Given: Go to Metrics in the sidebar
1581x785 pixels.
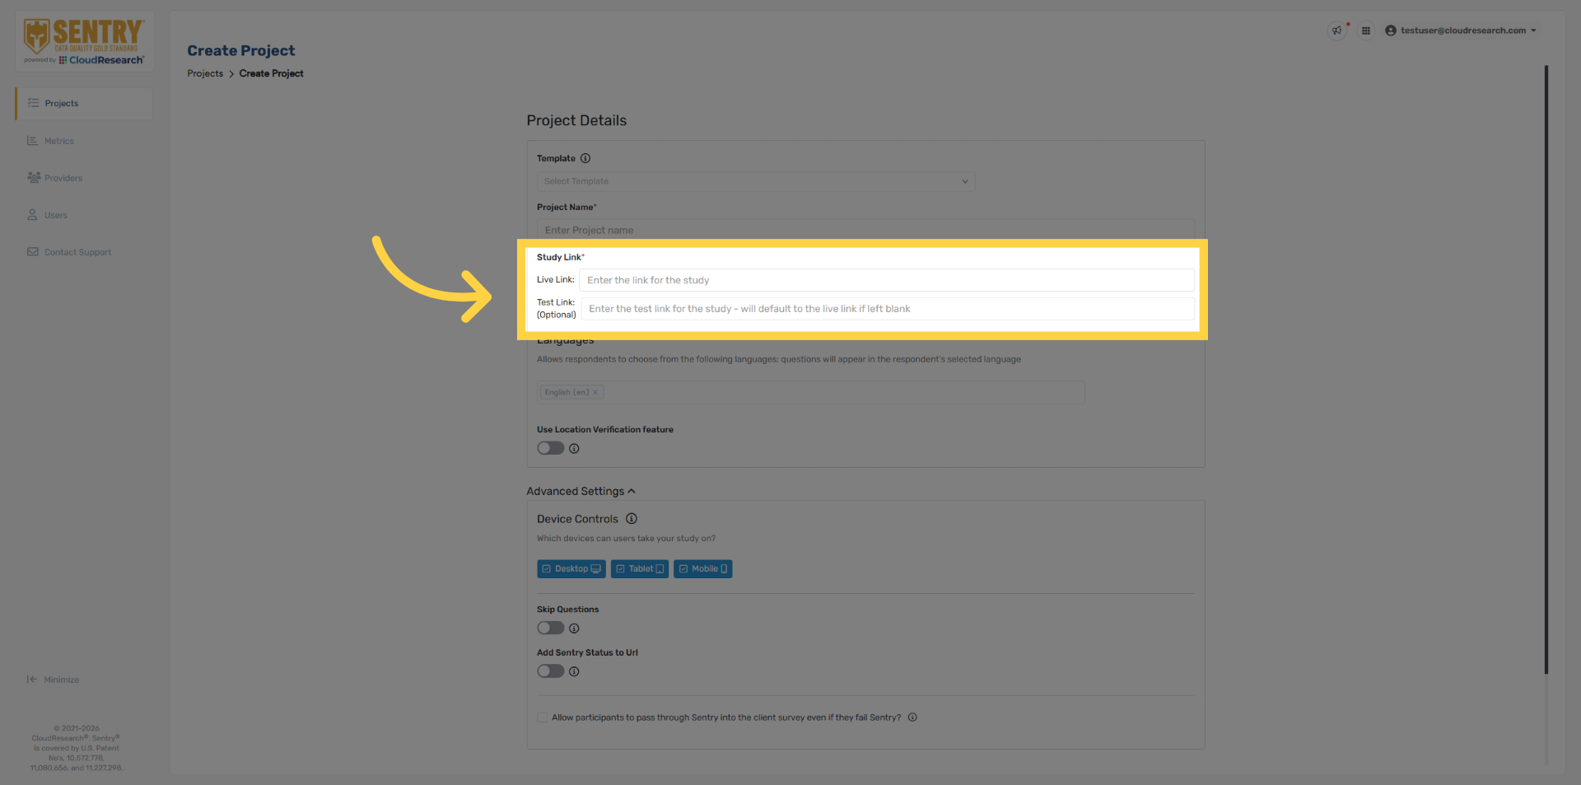Looking at the screenshot, I should tap(58, 141).
